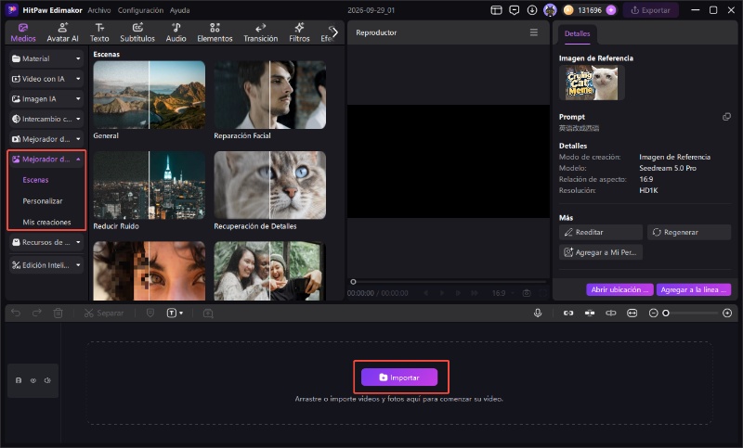Open Mis creaciones in the sidebar
Image resolution: width=743 pixels, height=448 pixels.
click(46, 222)
